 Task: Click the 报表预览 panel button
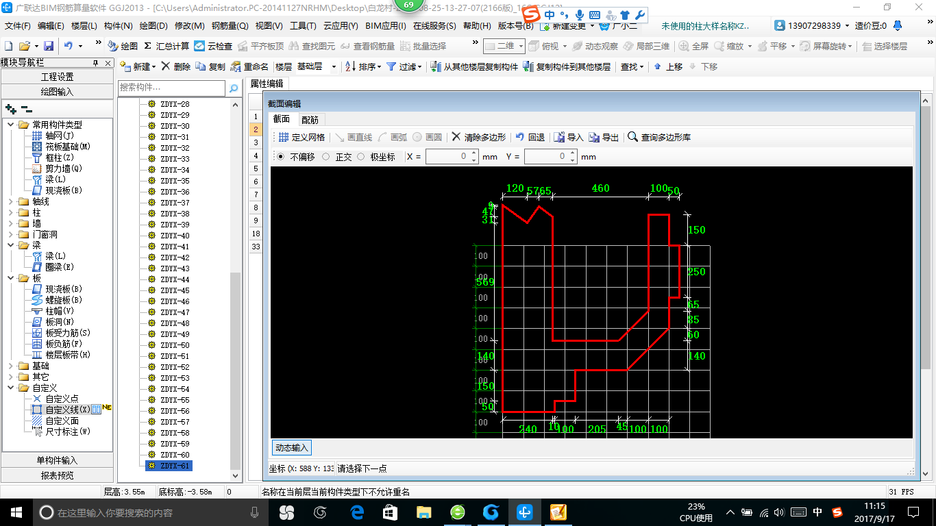click(57, 475)
